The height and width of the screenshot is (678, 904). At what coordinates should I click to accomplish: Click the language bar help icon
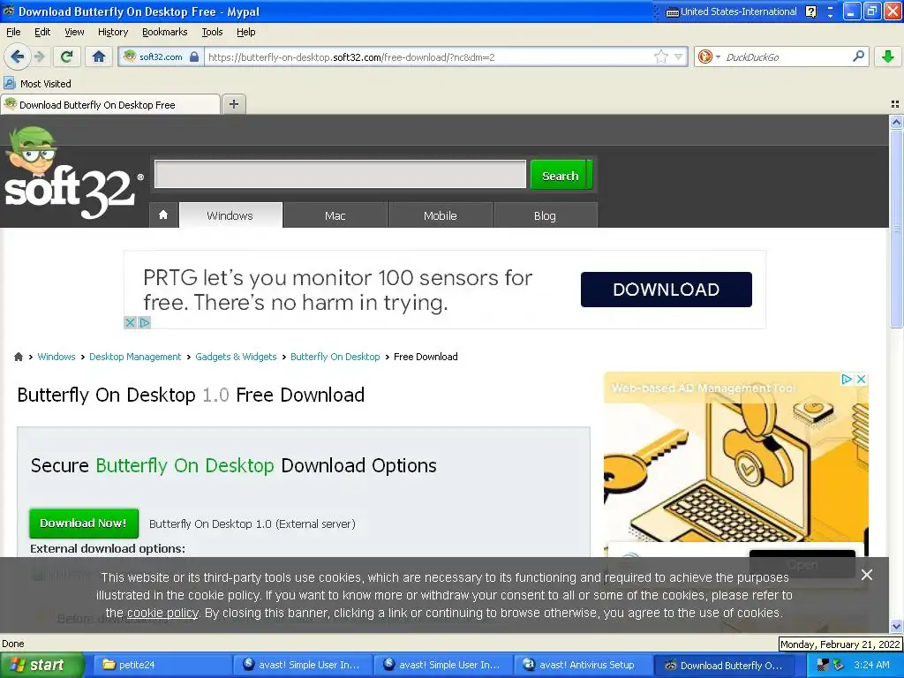tap(810, 11)
